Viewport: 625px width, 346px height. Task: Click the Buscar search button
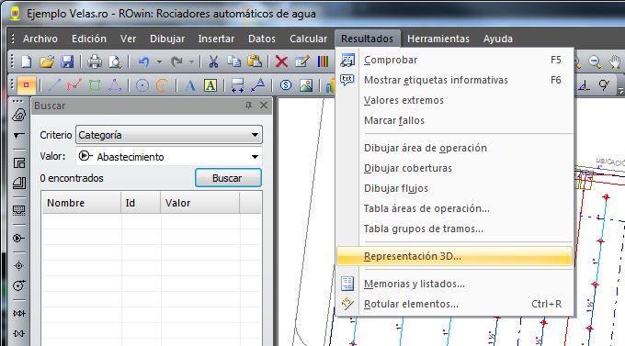pos(228,178)
